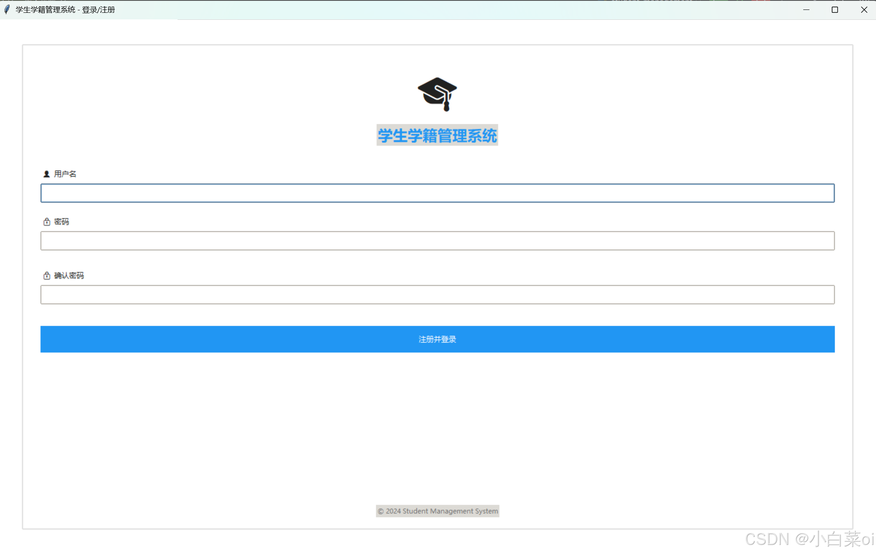Close the 学生学籍管理系统 window
The width and height of the screenshot is (876, 554).
coord(864,9)
